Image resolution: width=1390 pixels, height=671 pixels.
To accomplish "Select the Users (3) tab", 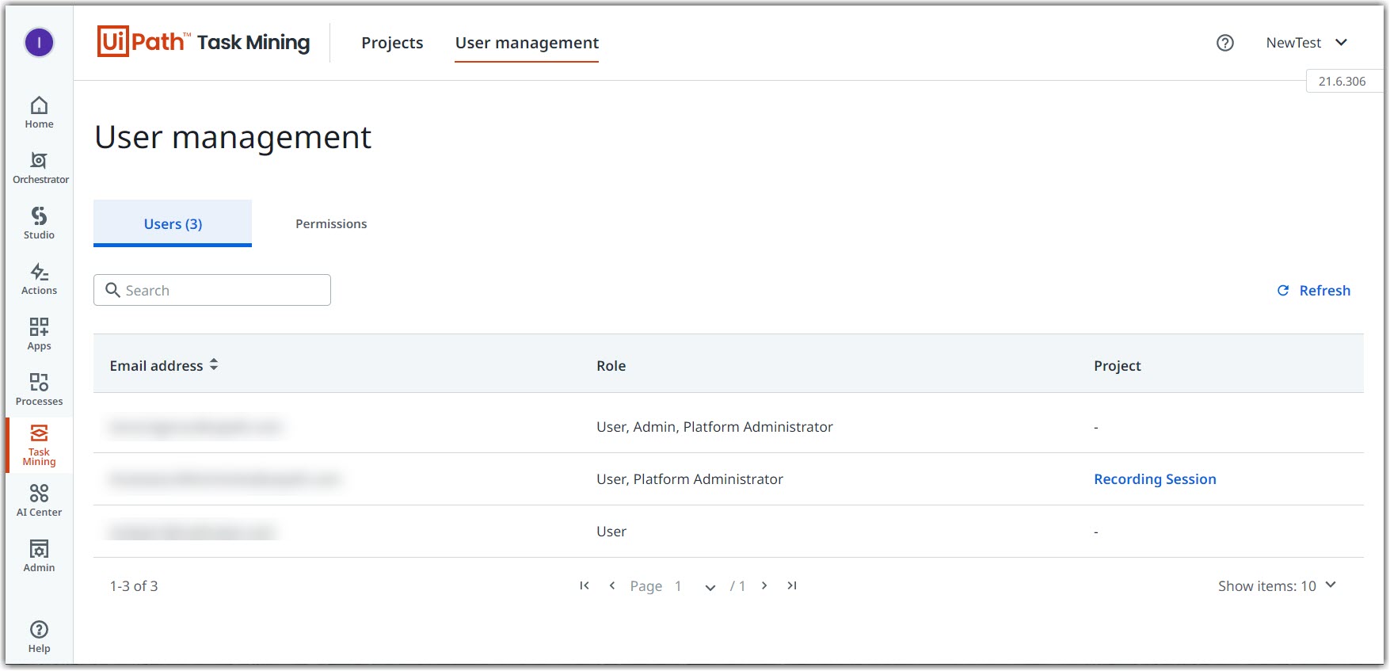I will (x=173, y=223).
